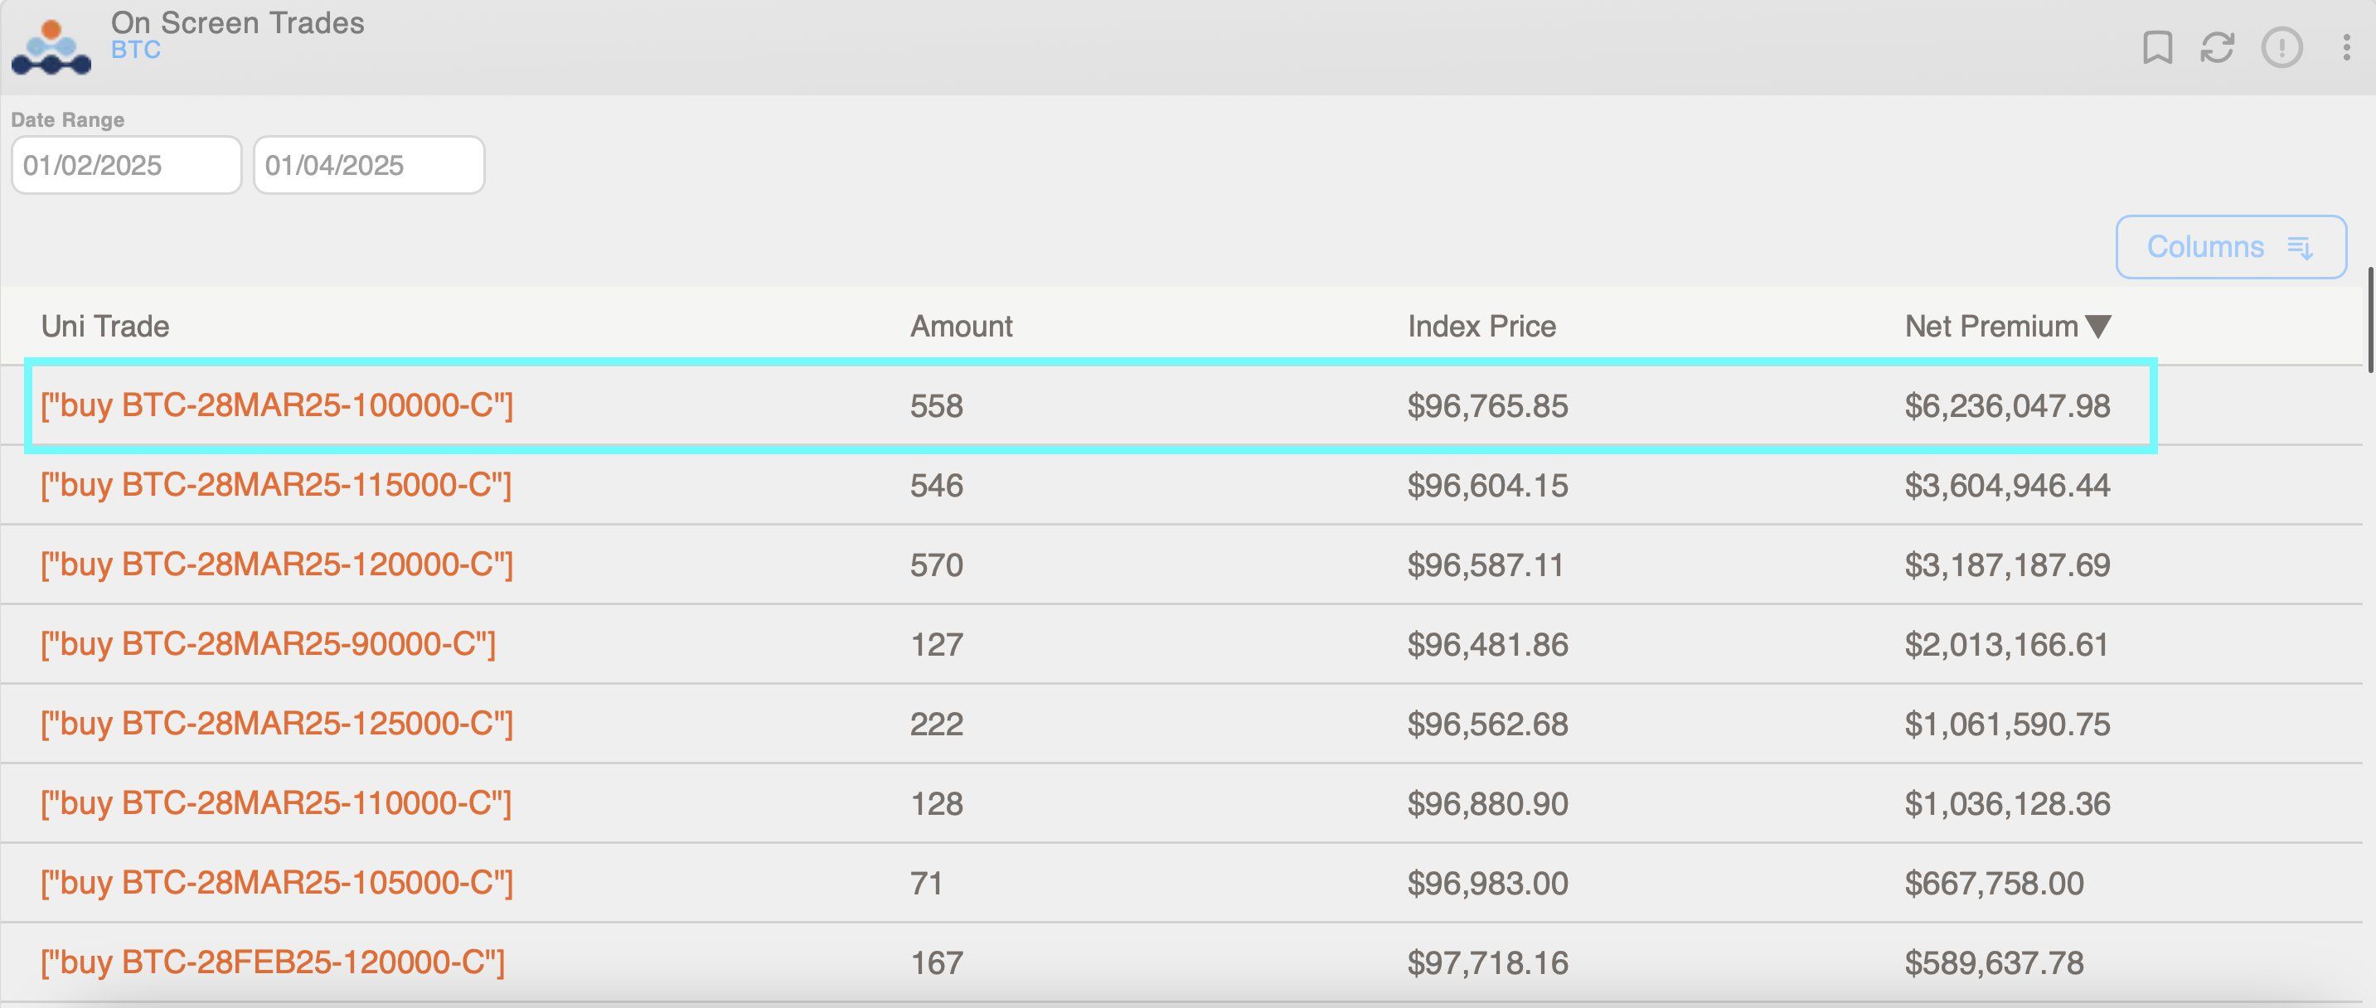Click the vertical scrollbar thumb
This screenshot has width=2376, height=1008.
[2369, 319]
